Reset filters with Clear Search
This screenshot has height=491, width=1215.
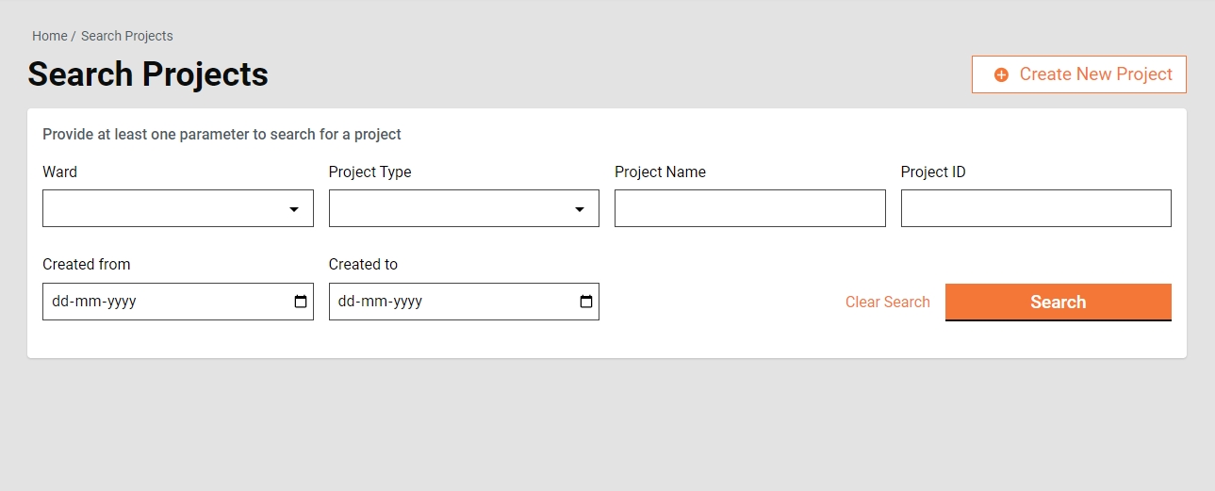point(887,303)
